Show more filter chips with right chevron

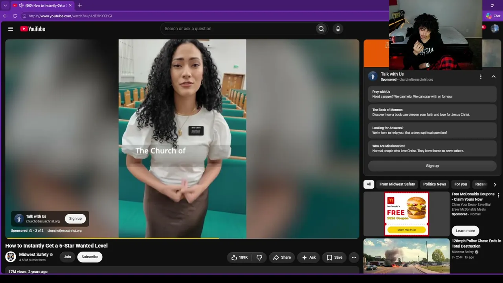[x=495, y=184]
